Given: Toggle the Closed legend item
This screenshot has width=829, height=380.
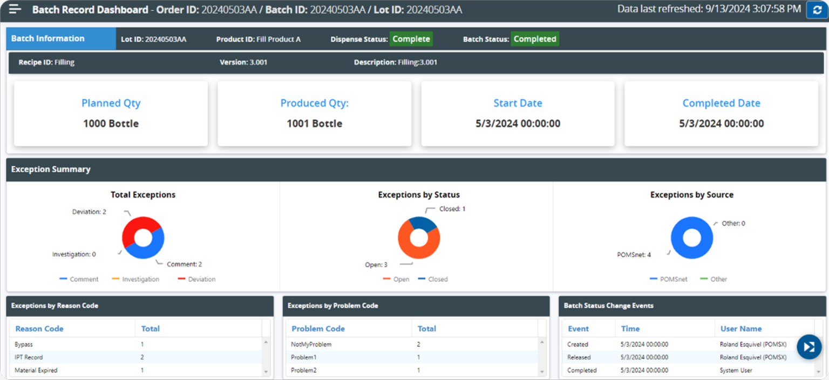Looking at the screenshot, I should tap(433, 279).
